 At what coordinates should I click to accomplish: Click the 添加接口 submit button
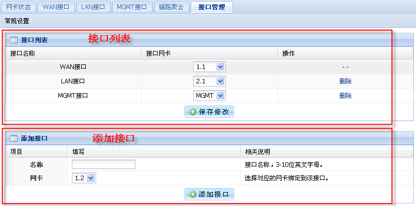(x=209, y=194)
